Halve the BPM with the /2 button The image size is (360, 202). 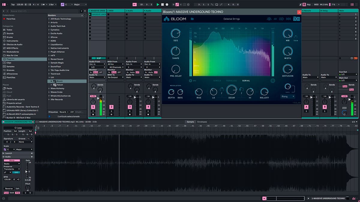point(14,179)
